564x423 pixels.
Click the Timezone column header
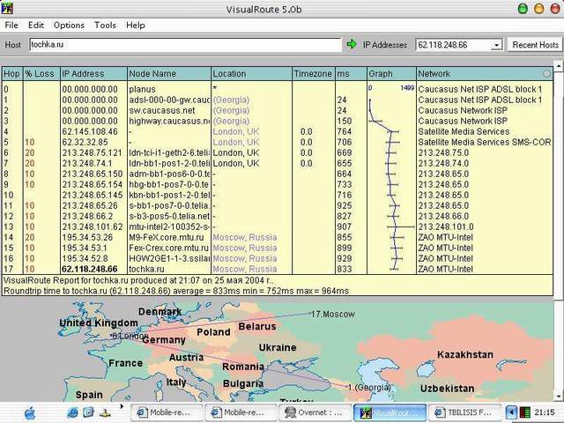(x=314, y=74)
